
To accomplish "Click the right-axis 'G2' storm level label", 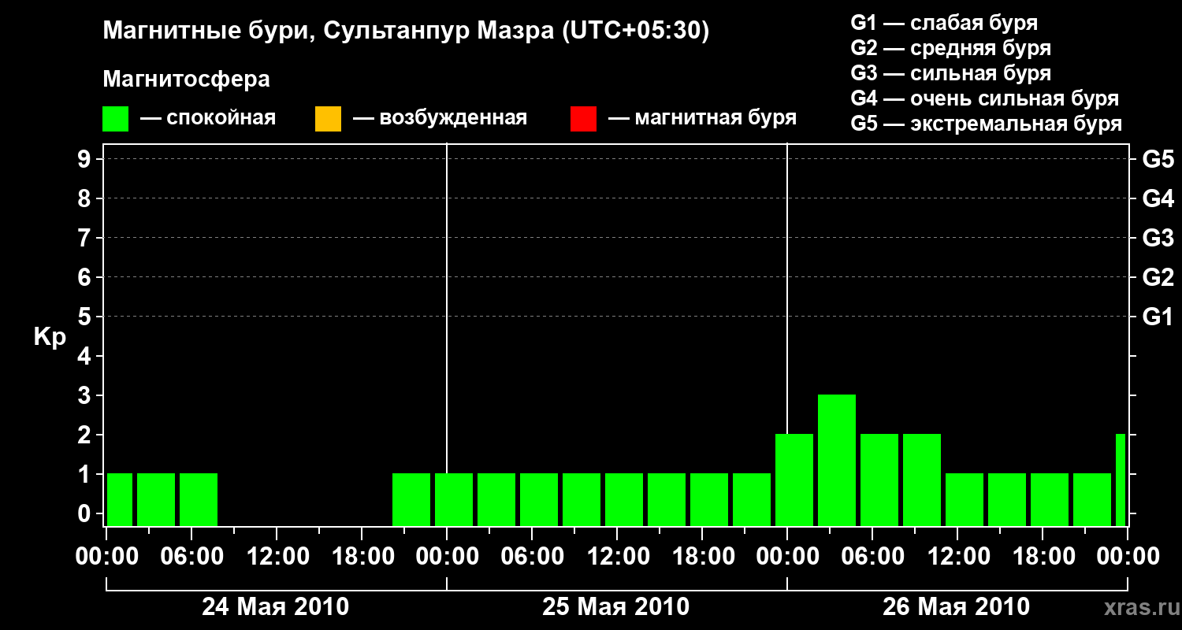I will coord(1158,277).
